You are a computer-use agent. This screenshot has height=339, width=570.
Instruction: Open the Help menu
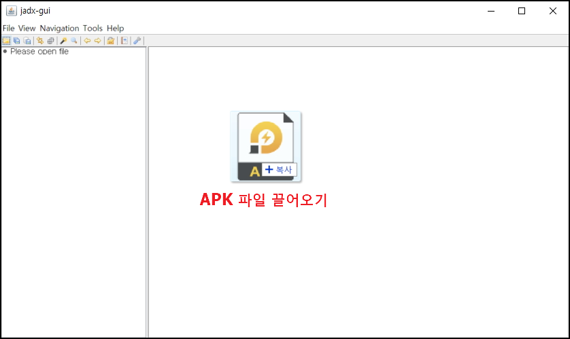[x=115, y=29]
